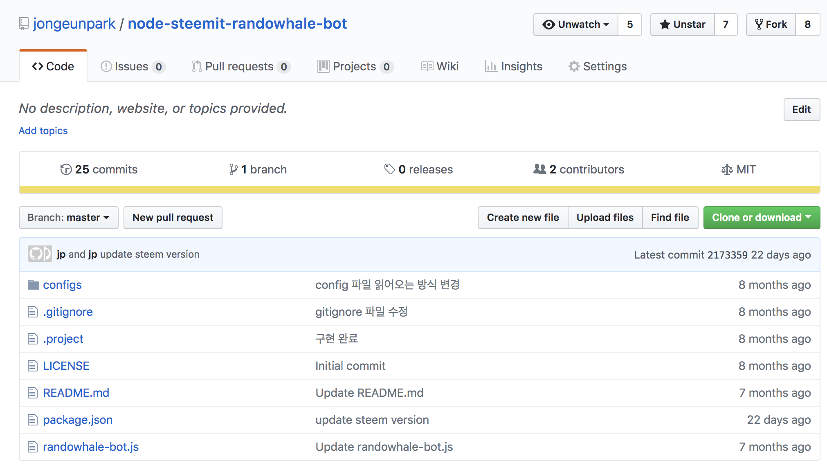Click Create new file button
The width and height of the screenshot is (827, 468).
point(523,218)
